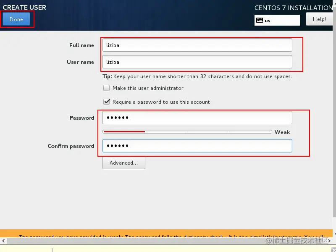Click the password strength meter bar
This screenshot has width=336, height=252.
click(x=187, y=131)
